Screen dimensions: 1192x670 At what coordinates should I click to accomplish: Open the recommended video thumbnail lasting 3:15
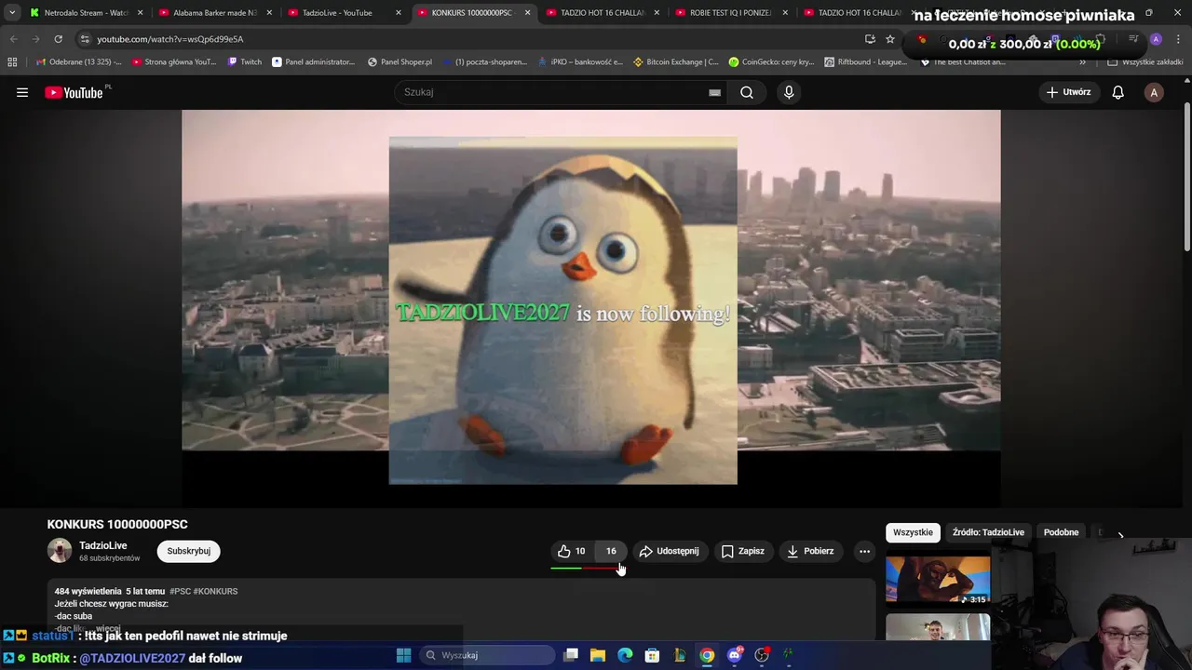point(938,581)
